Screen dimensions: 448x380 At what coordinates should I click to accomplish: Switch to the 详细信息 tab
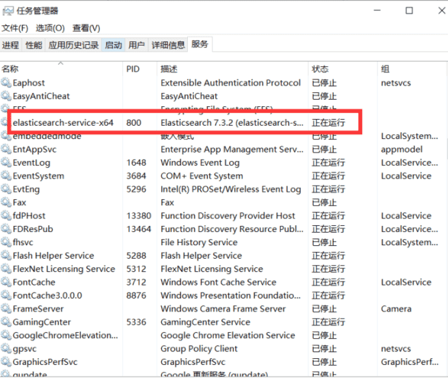click(168, 45)
